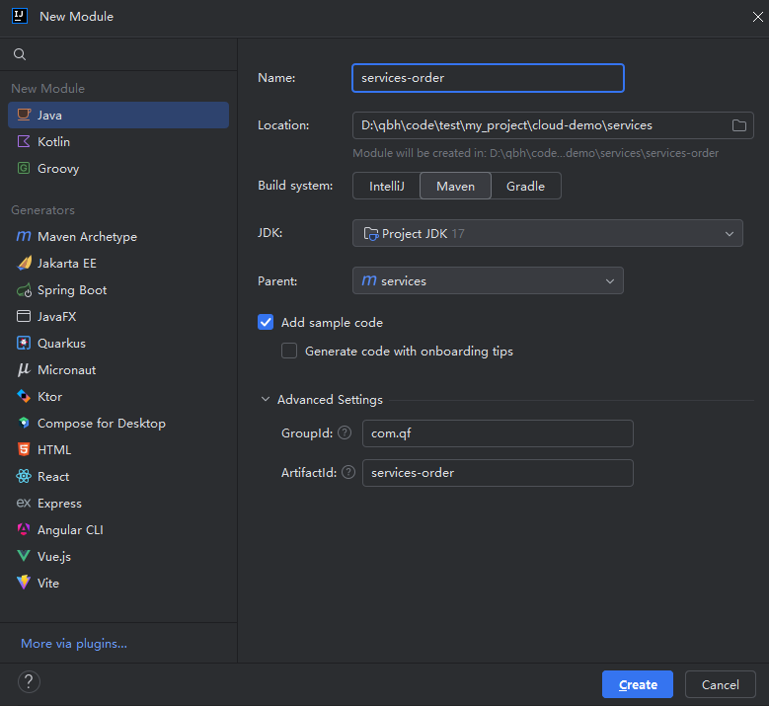Click the Quarkus logo icon
Viewport: 769px width, 706px height.
click(x=24, y=343)
